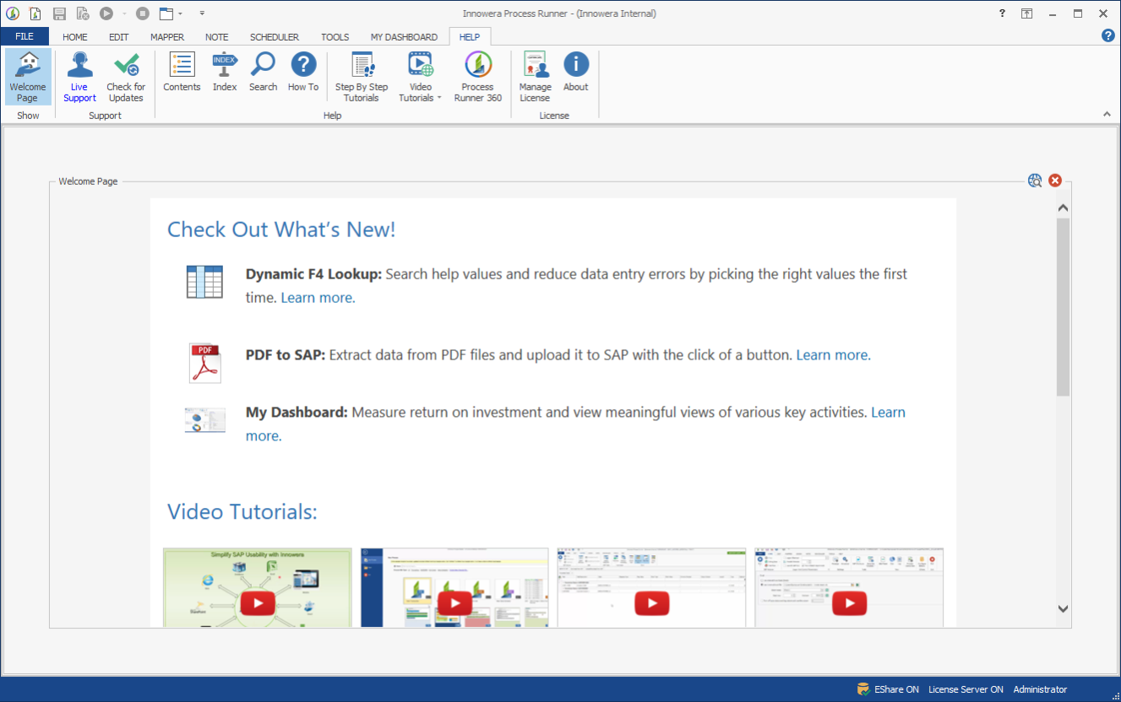Play the Simplify SAP Usability video thumbnail
This screenshot has height=702, width=1121.
258,602
